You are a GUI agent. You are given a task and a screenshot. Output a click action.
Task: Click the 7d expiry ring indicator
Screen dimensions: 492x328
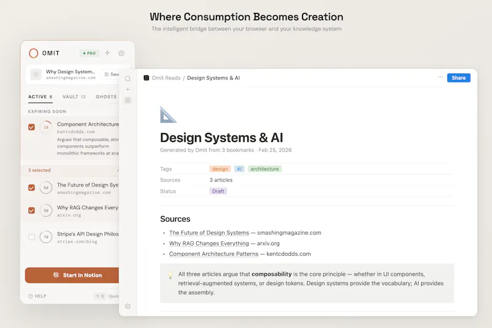click(x=46, y=237)
